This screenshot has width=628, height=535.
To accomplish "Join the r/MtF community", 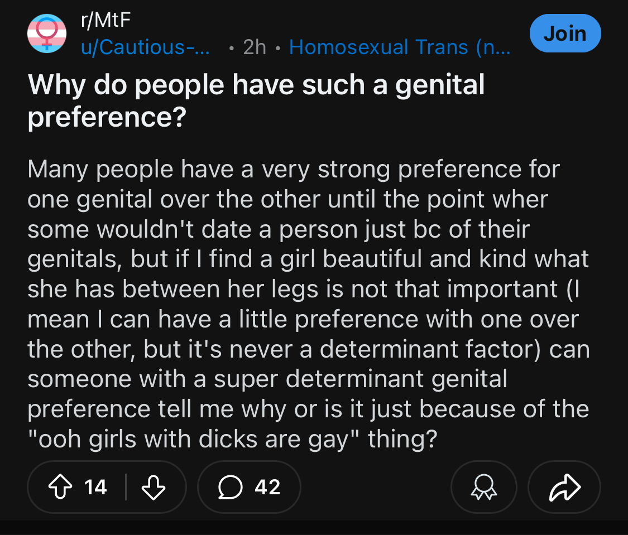I will point(565,33).
